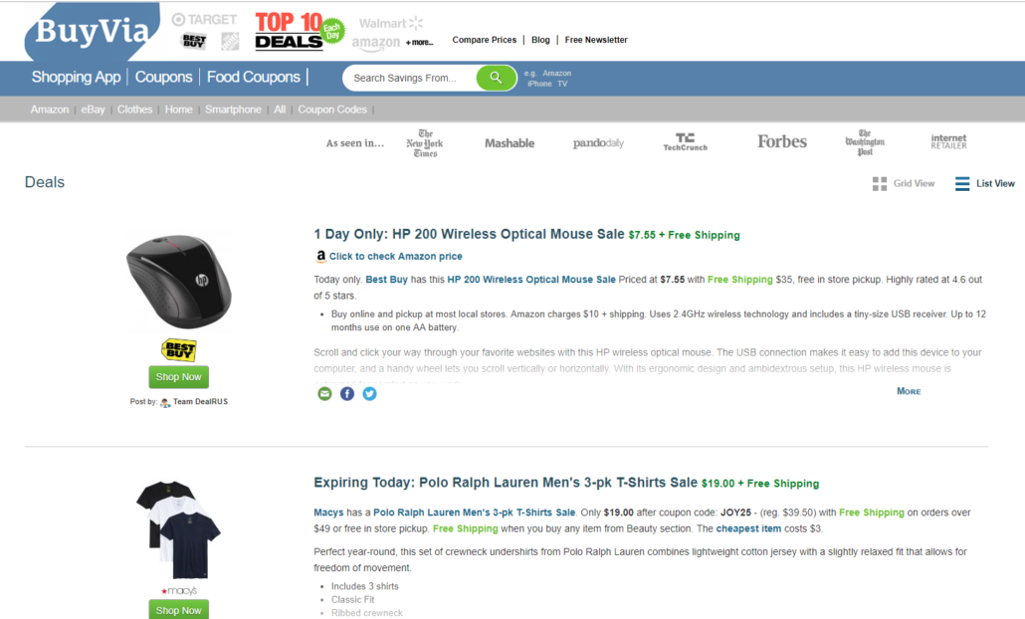
Task: Open the Top 10 Deals banner
Action: coord(300,32)
